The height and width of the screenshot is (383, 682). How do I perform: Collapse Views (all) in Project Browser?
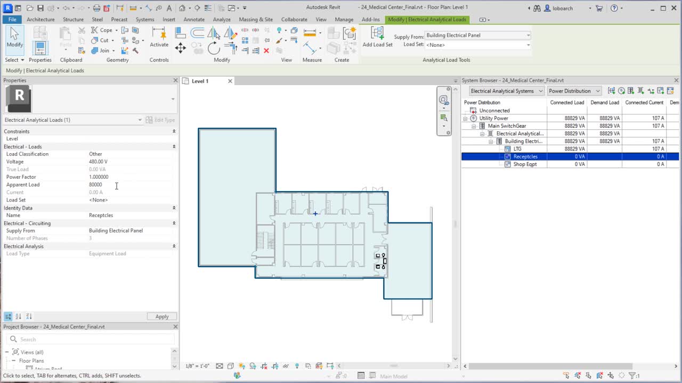pyautogui.click(x=7, y=352)
